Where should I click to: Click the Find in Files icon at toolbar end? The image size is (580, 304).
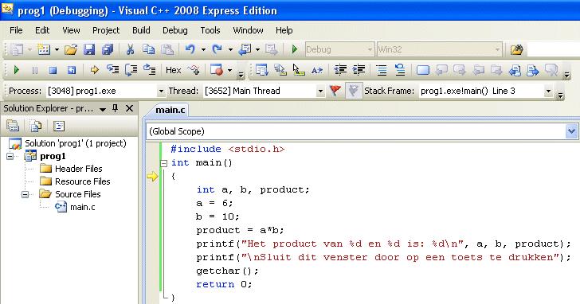(x=516, y=49)
